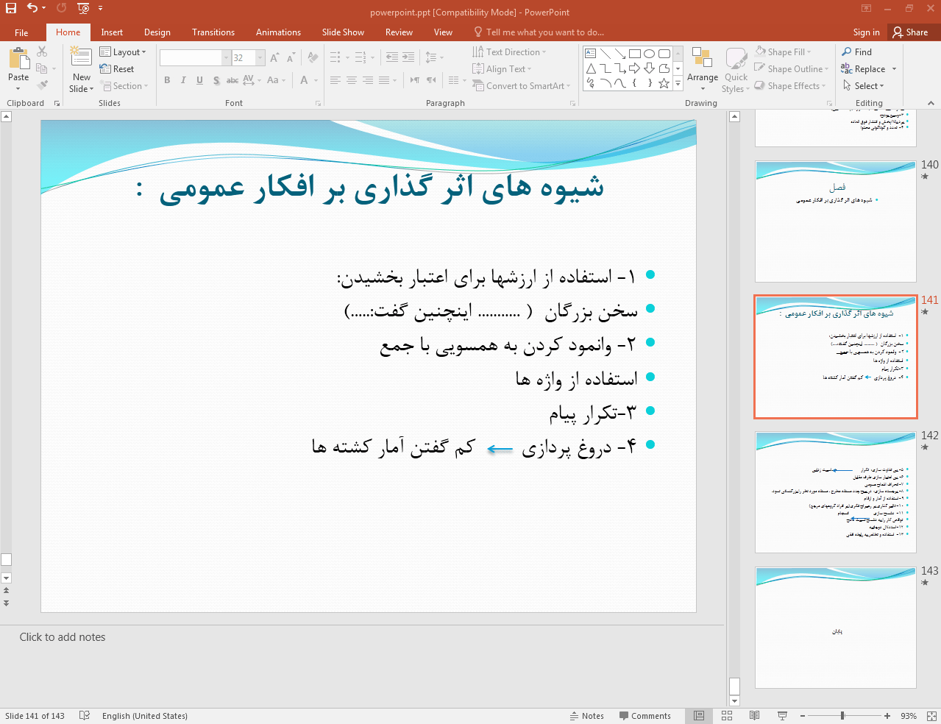Toggle bold formatting
Screen dimensions: 941x724
point(167,80)
